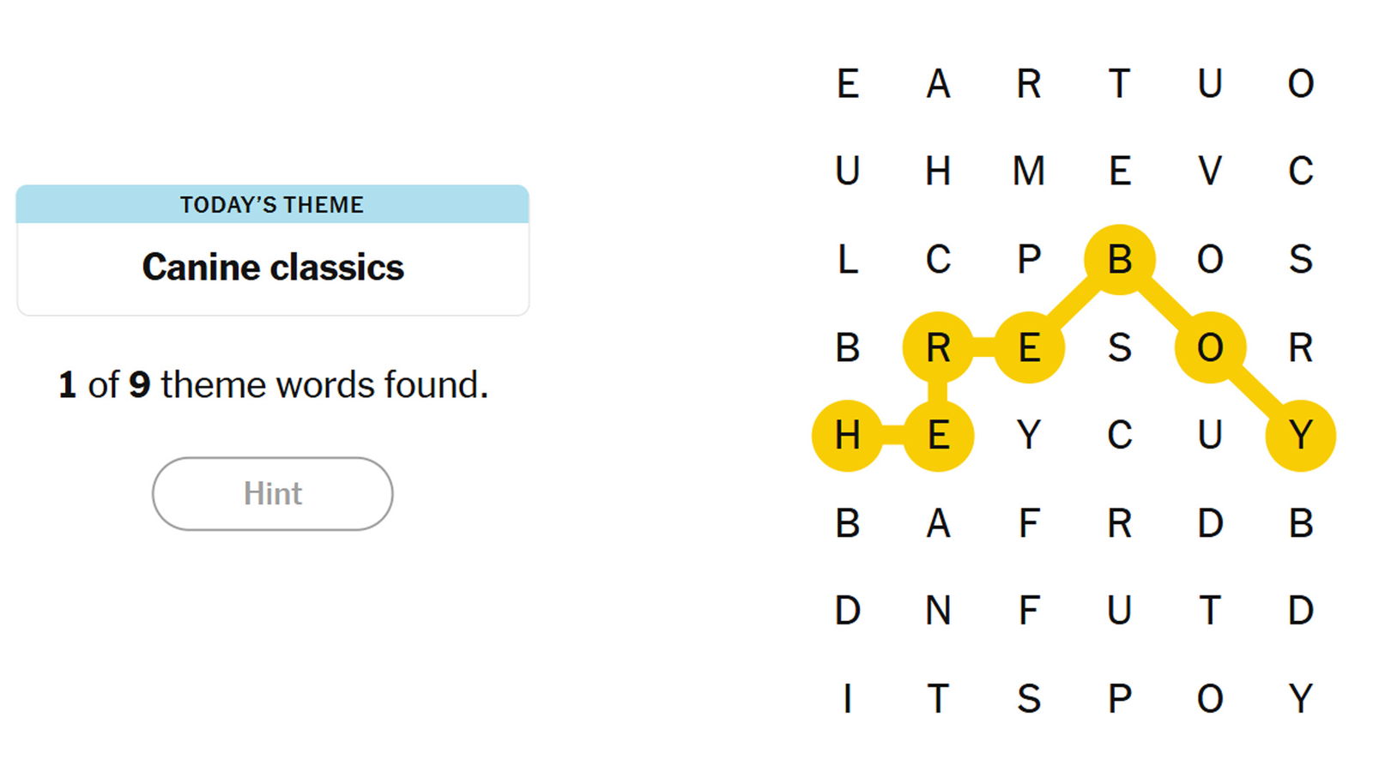Click the letter V tile

point(1210,171)
